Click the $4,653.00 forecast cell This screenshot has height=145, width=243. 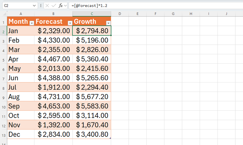[x=54, y=106]
